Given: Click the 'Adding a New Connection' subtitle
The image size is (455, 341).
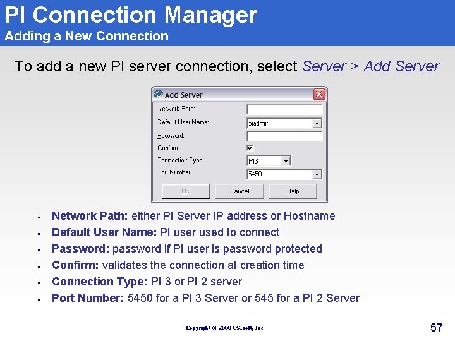Looking at the screenshot, I should 87,36.
